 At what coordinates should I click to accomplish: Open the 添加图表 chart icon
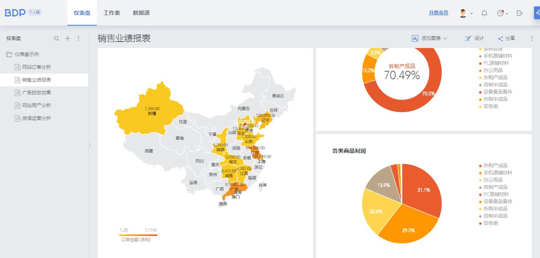(x=414, y=38)
